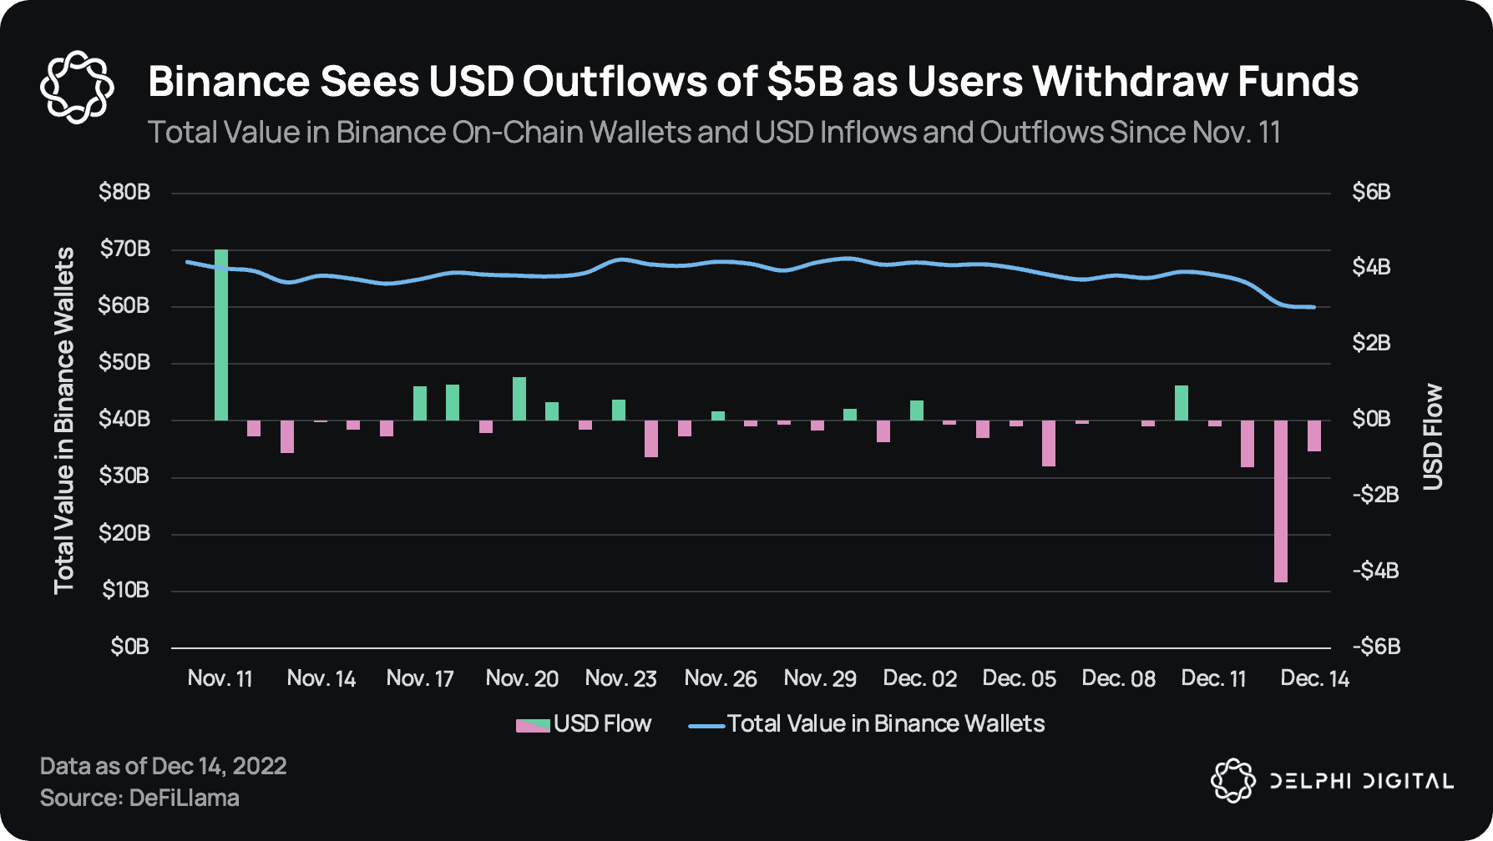Click the Nov. 20 x-axis label
Screen dimensions: 1493x841
(522, 678)
